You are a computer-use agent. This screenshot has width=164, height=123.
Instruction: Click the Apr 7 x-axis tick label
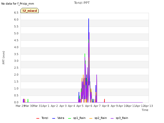pyautogui.click(x=97, y=106)
